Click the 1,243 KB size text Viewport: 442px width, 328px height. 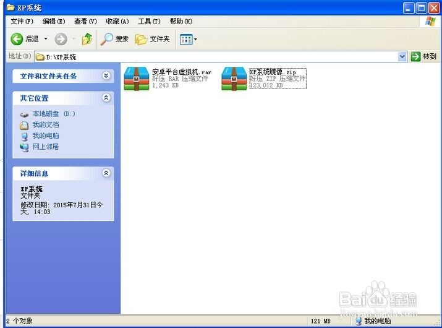click(166, 85)
